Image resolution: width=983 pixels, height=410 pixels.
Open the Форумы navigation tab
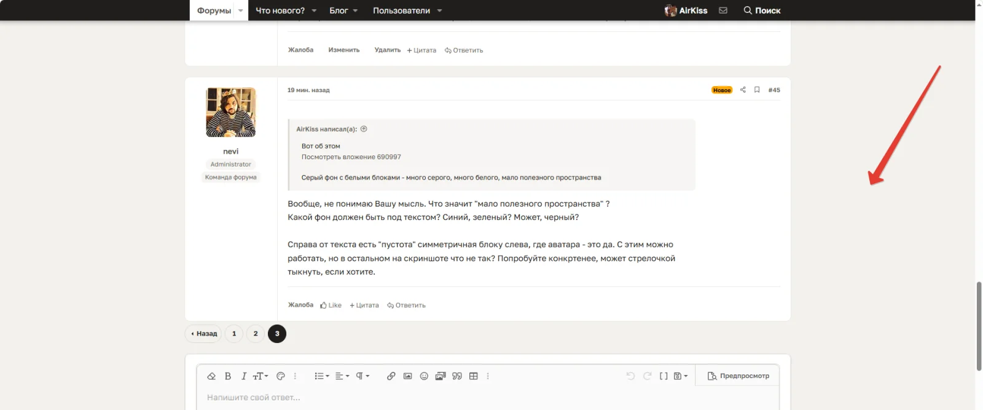[214, 10]
